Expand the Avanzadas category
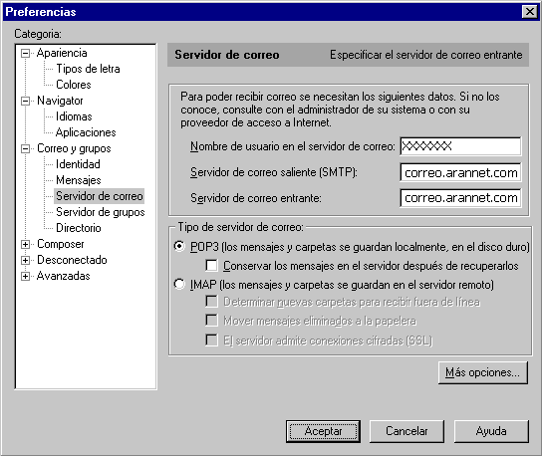Screen dimensions: 542x456 coord(25,276)
